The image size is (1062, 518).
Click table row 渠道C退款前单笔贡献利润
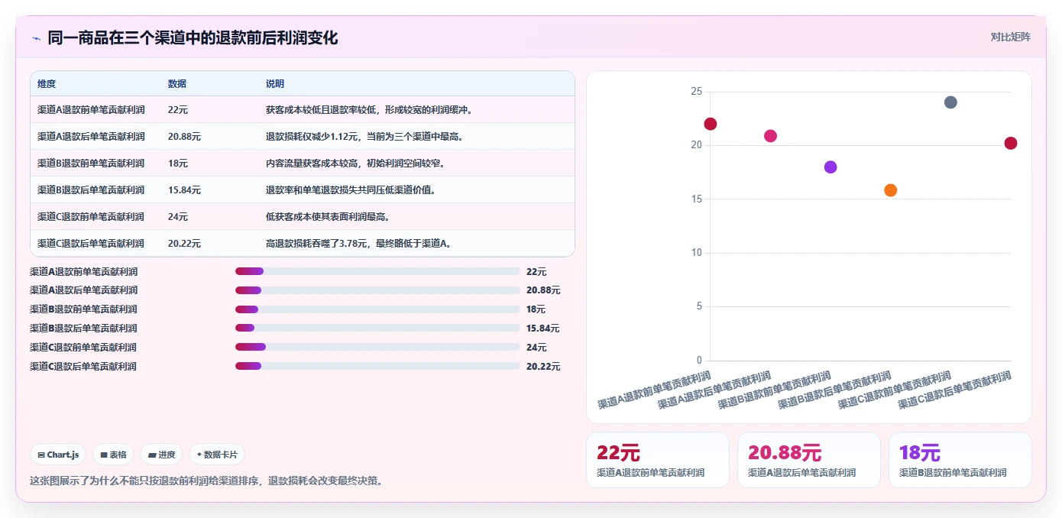click(303, 217)
